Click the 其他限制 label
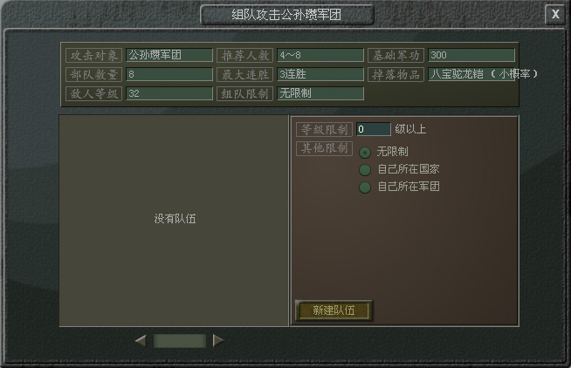 324,148
